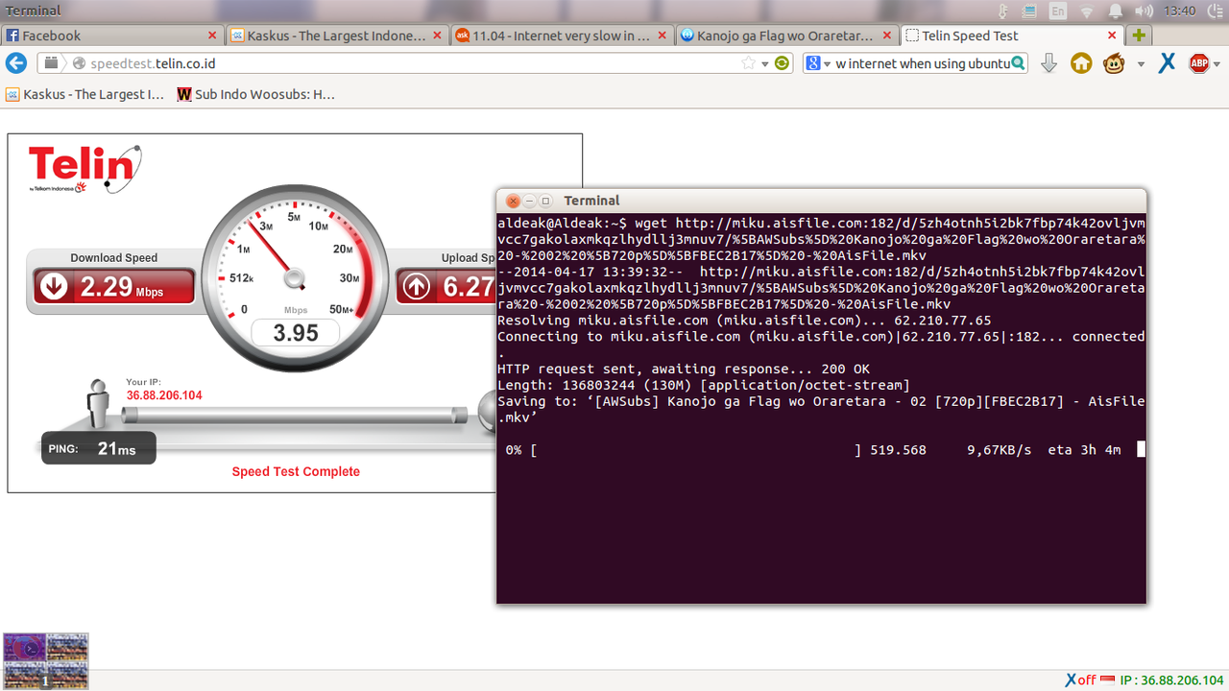Click the person icon at the progress bar start
The image size is (1229, 691).
(99, 405)
